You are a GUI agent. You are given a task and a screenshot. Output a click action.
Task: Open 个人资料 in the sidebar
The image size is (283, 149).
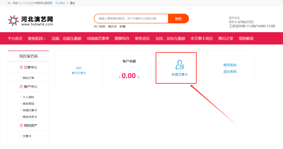click(28, 97)
